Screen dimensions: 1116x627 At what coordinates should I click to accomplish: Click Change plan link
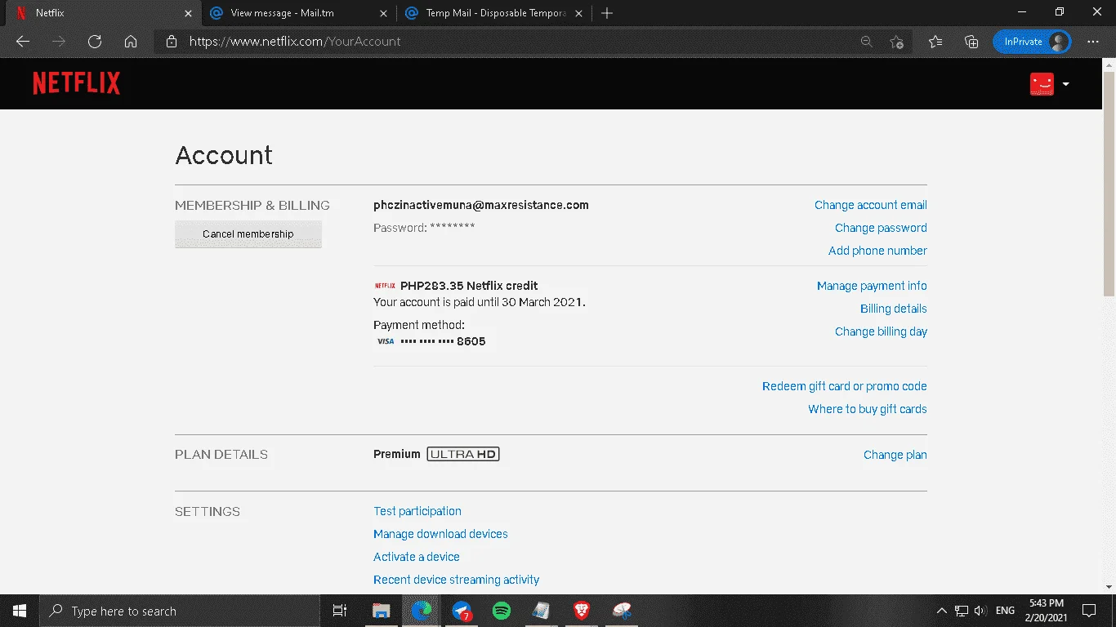coord(895,455)
